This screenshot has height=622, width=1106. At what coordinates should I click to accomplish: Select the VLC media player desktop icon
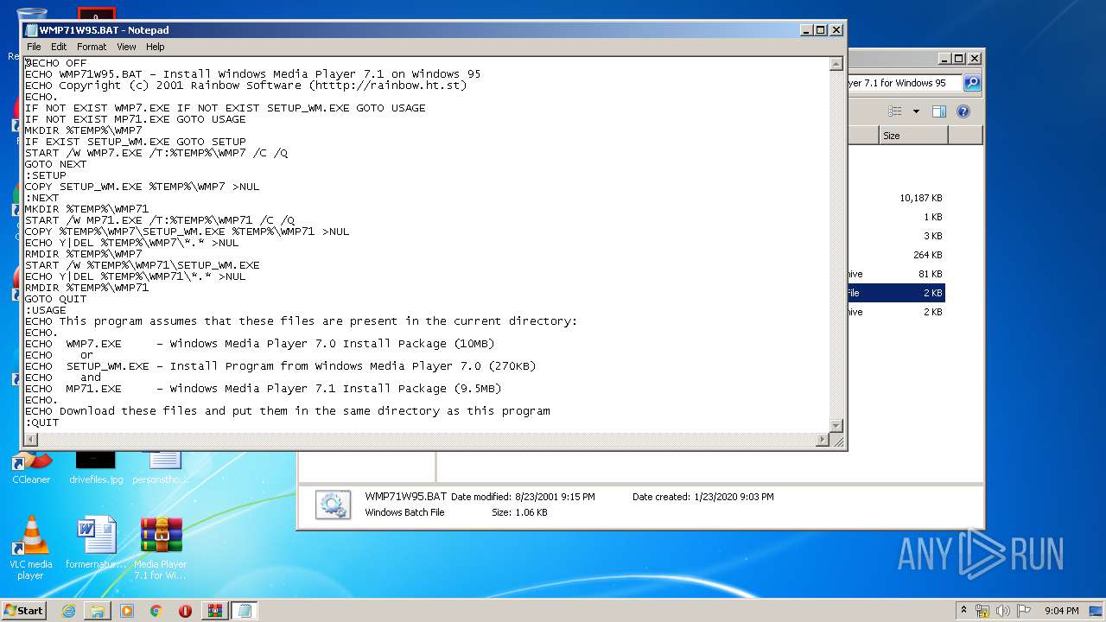[x=31, y=547]
